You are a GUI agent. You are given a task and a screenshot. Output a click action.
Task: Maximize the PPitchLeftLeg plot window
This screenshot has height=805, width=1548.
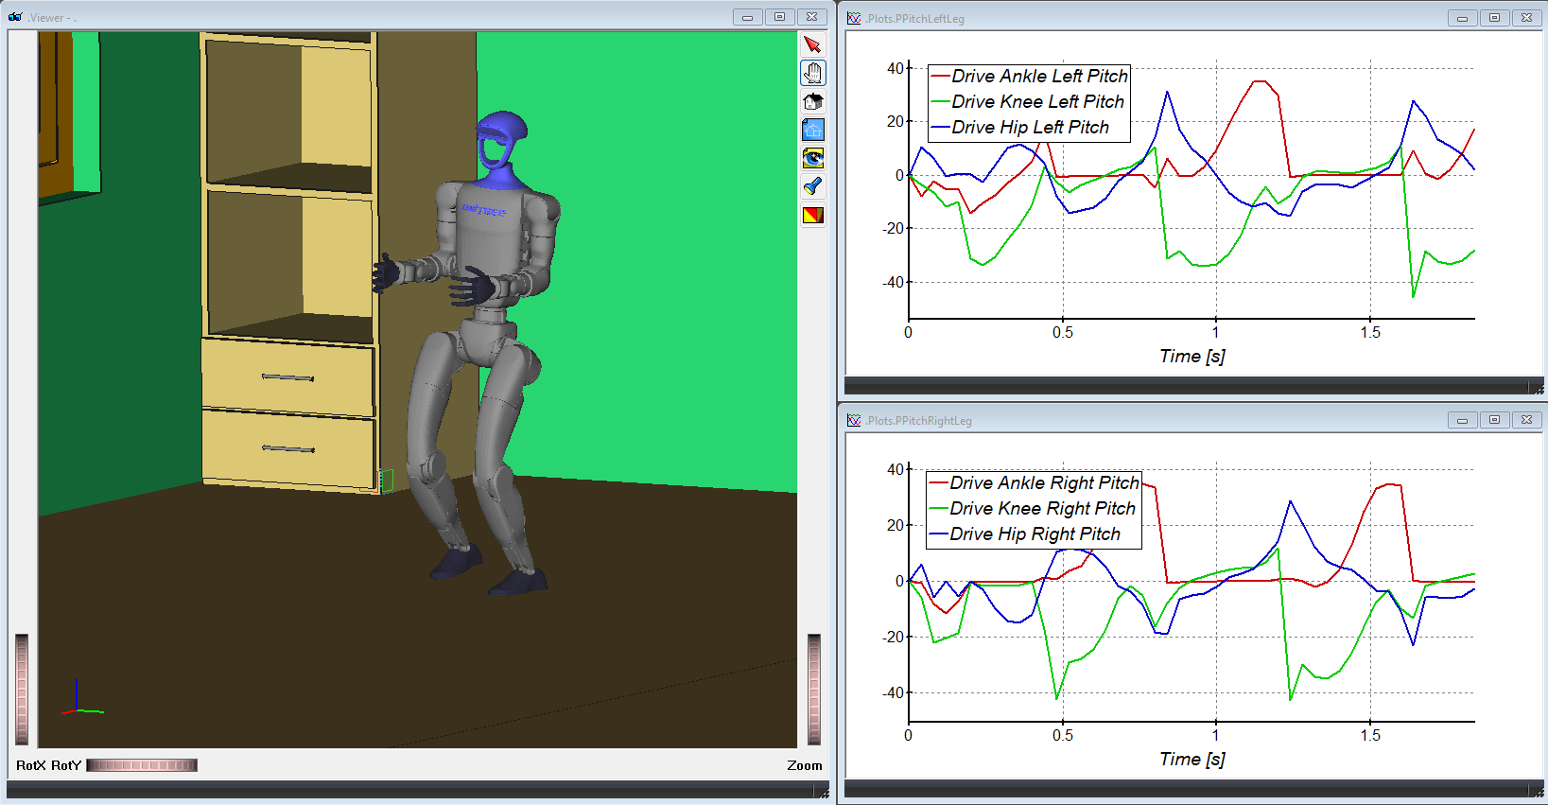1494,18
